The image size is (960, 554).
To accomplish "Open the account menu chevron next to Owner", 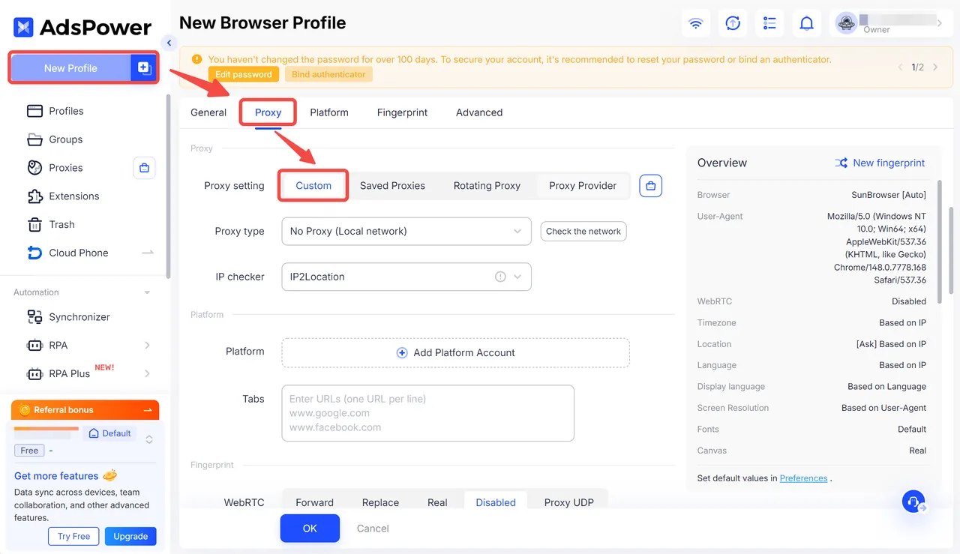I will pyautogui.click(x=940, y=23).
